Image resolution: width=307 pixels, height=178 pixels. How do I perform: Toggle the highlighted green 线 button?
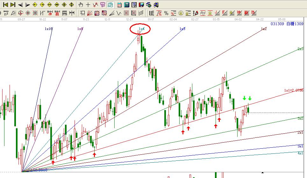pyautogui.click(x=110, y=5)
